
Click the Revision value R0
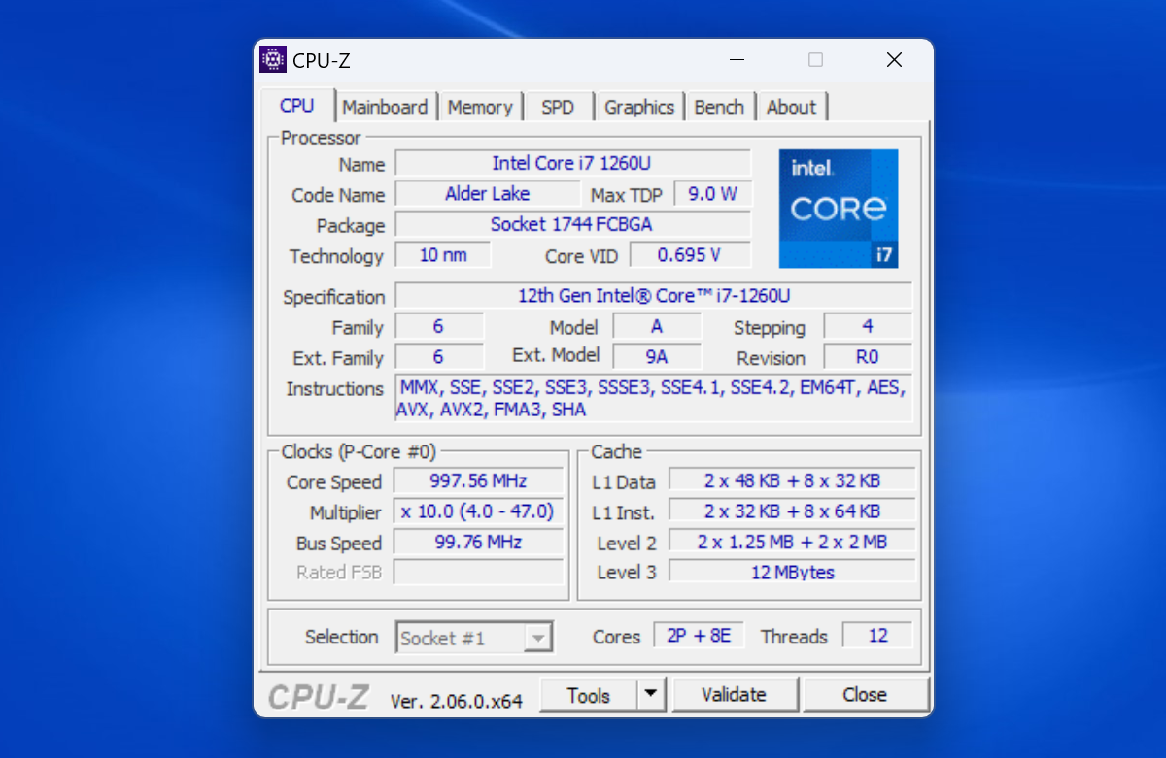pyautogui.click(x=868, y=357)
